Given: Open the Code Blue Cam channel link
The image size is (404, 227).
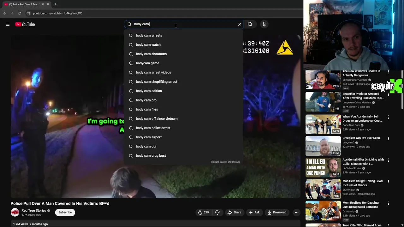Looking at the screenshot, I should (x=351, y=125).
